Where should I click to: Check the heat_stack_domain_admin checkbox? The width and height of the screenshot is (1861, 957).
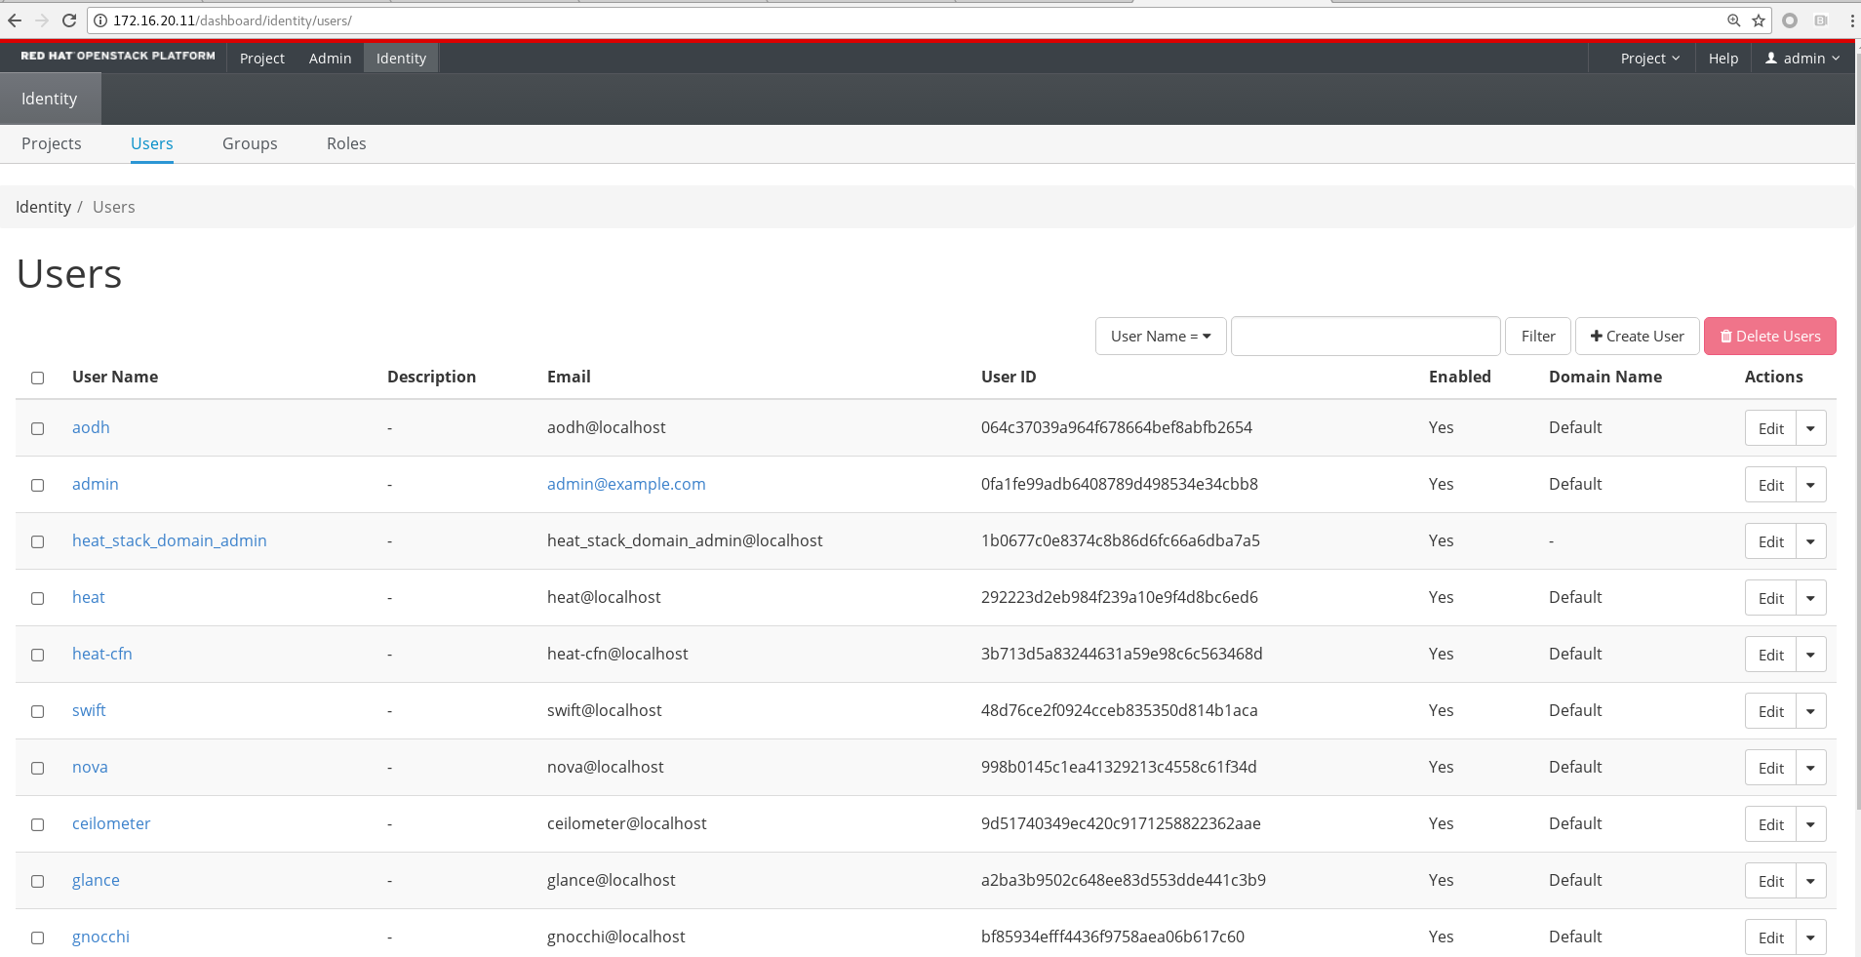pos(37,541)
